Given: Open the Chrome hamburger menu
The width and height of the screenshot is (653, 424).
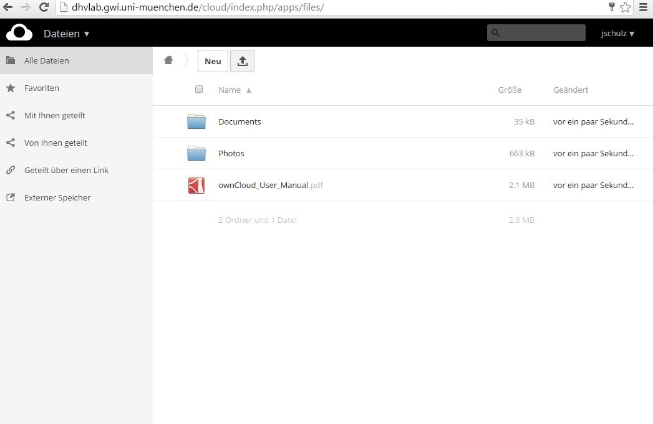Looking at the screenshot, I should 643,7.
